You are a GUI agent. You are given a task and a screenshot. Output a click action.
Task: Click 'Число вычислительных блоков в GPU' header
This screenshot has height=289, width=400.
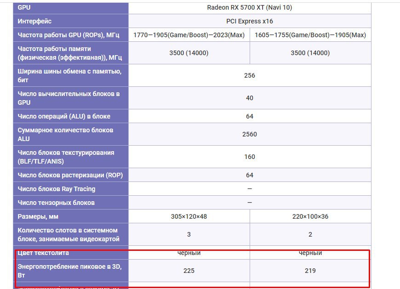pos(71,98)
